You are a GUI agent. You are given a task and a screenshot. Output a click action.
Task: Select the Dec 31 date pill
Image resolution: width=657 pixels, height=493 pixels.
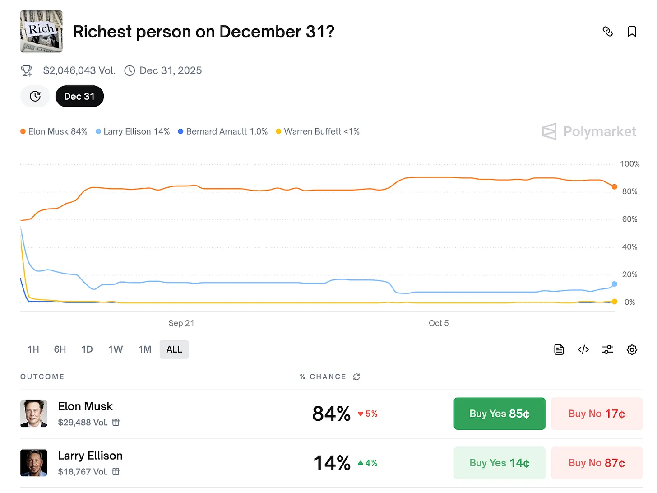click(79, 96)
